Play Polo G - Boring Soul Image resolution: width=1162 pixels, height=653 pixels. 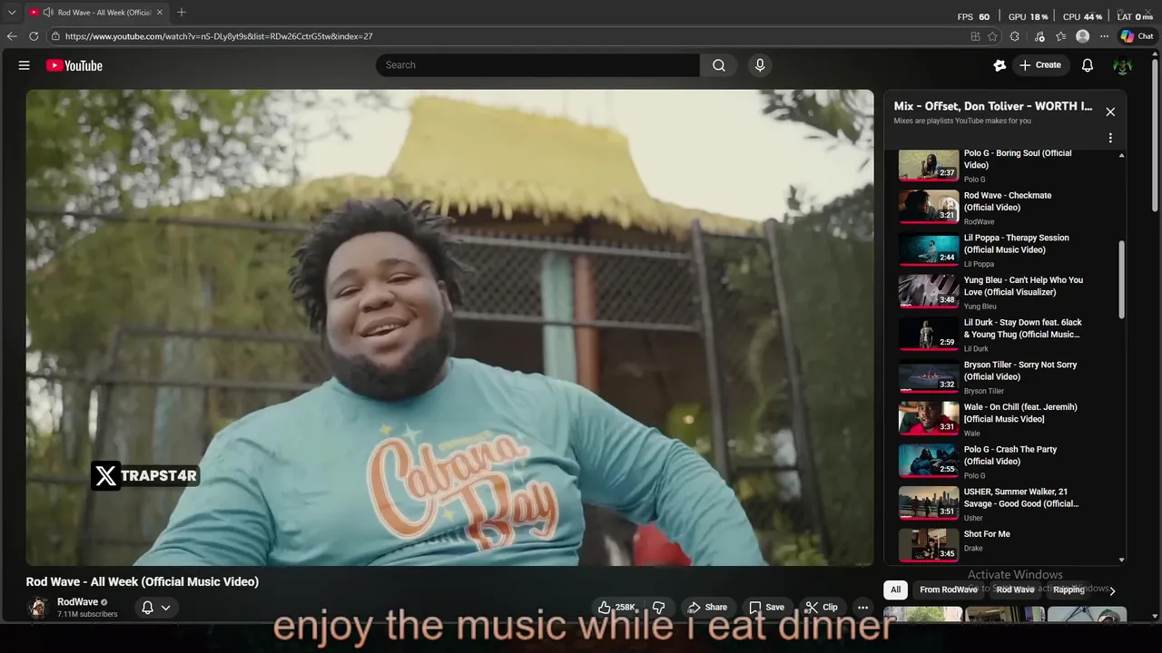pyautogui.click(x=1004, y=166)
